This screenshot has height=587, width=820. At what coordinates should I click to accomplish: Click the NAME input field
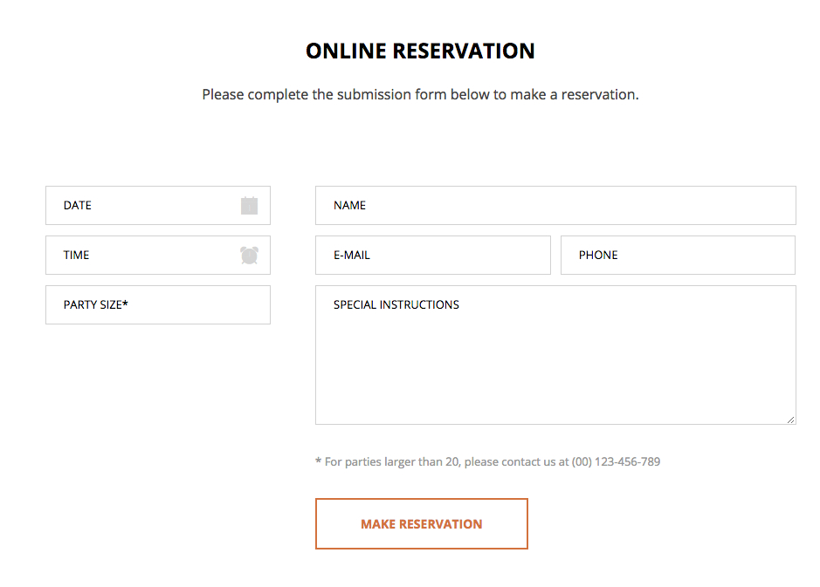coord(555,205)
